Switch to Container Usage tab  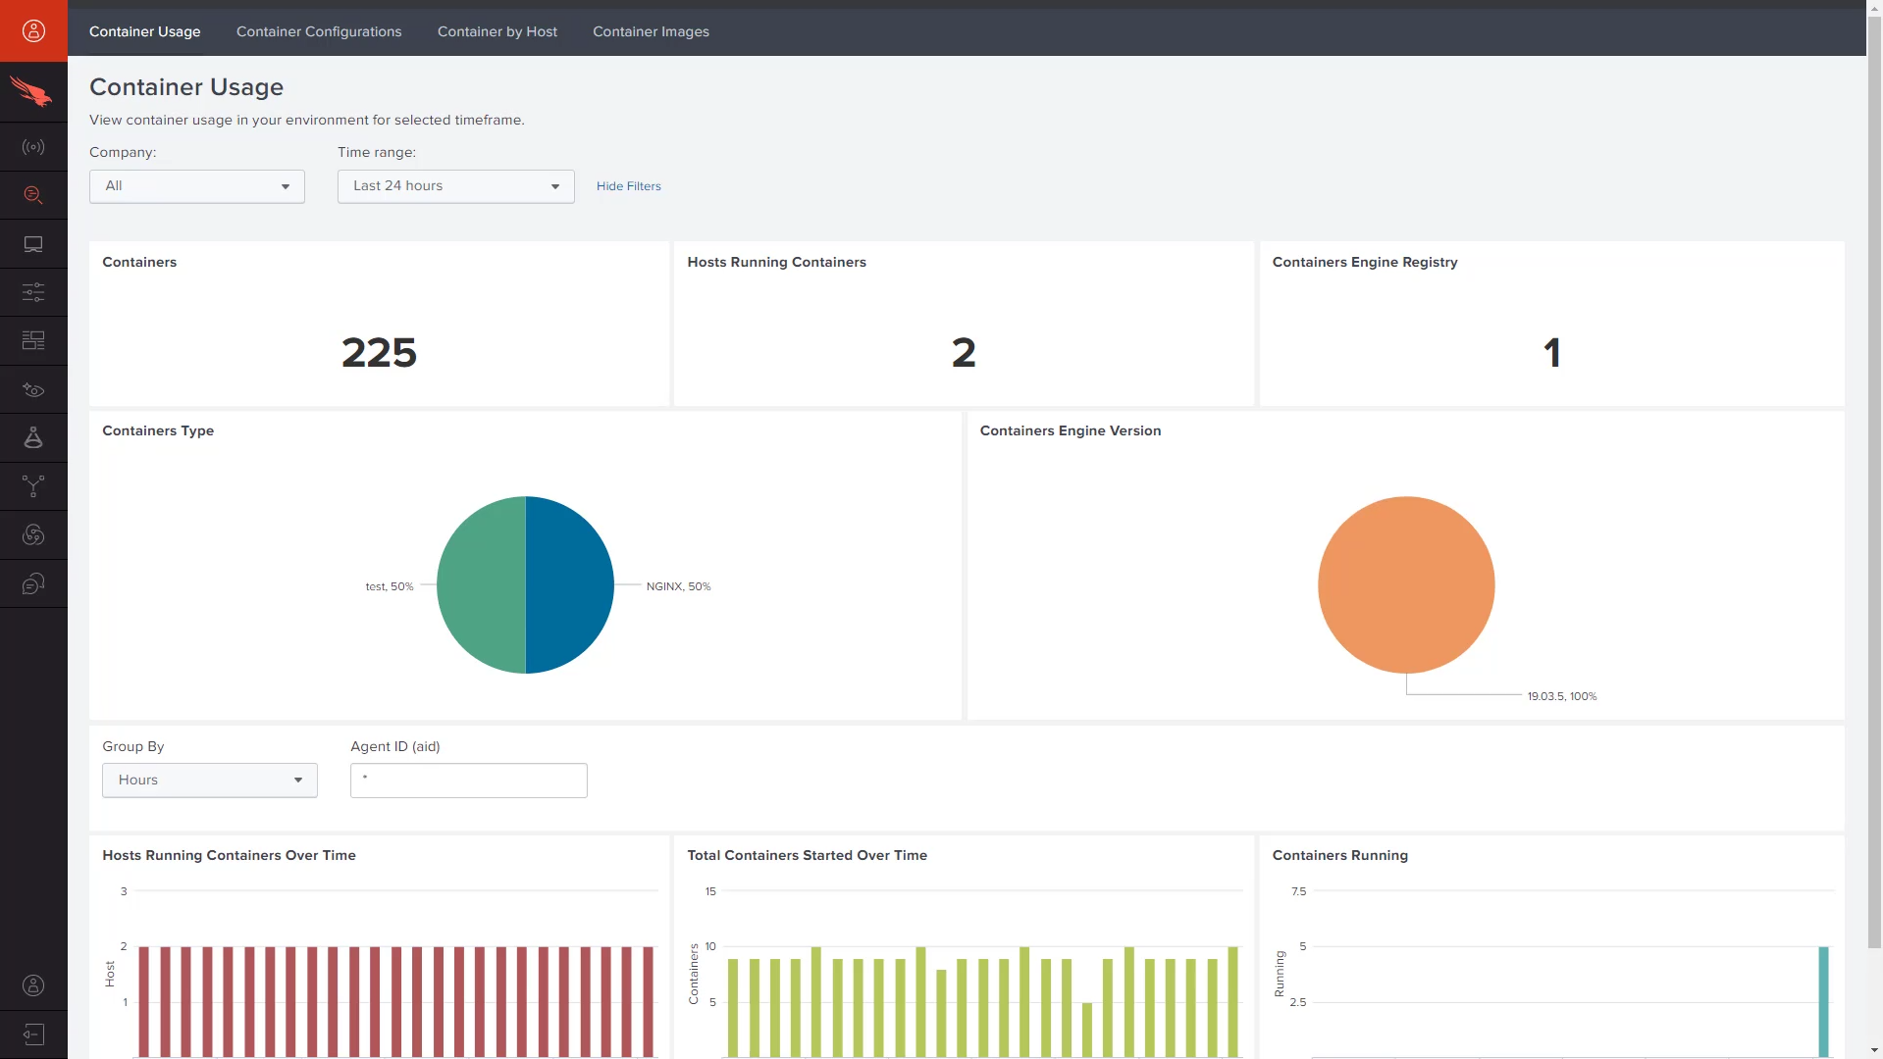tap(145, 31)
